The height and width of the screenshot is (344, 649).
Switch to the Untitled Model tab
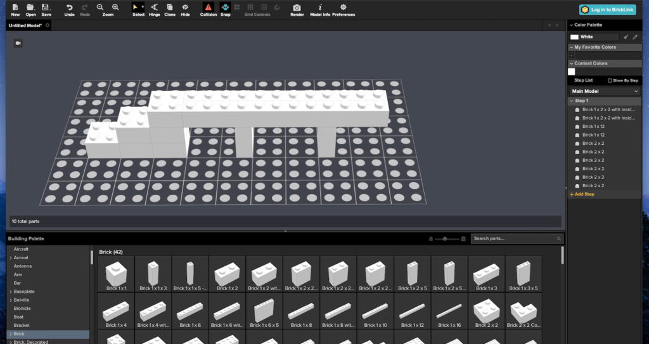point(25,25)
